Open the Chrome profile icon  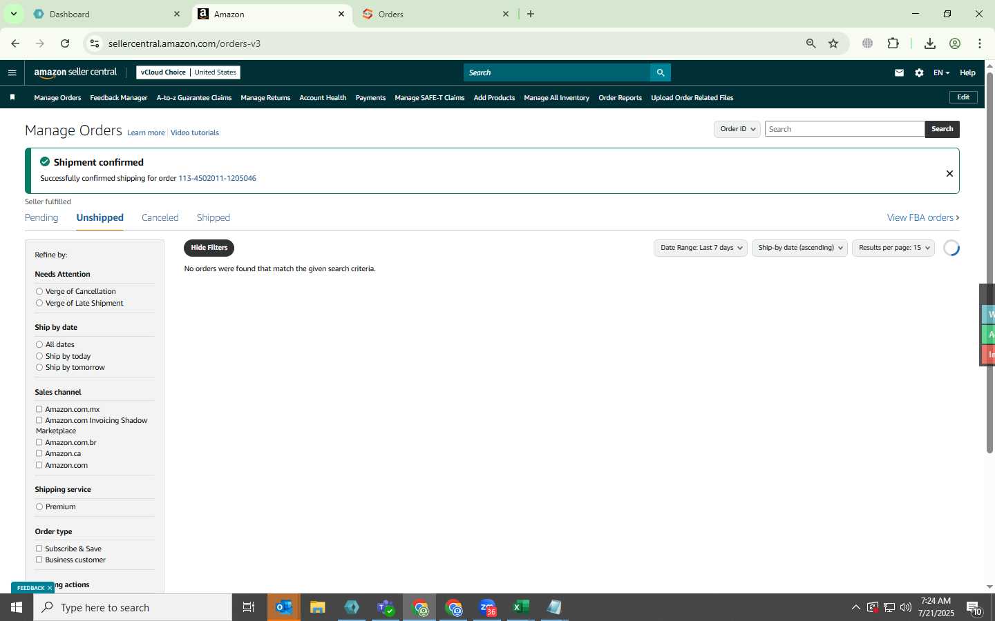(955, 43)
